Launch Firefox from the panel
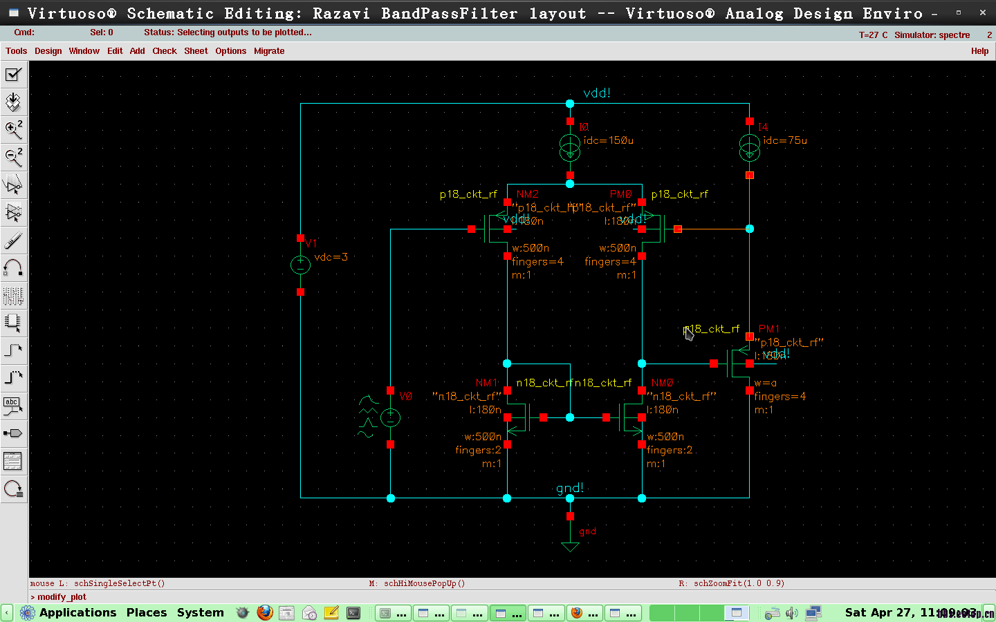 [x=264, y=612]
